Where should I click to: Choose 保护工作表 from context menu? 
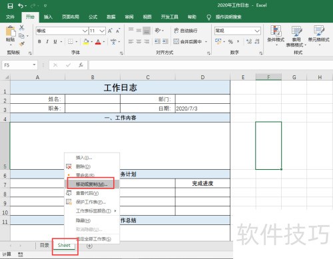click(x=92, y=202)
